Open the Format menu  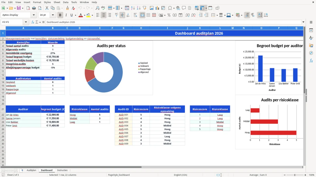pyautogui.click(x=37, y=2)
